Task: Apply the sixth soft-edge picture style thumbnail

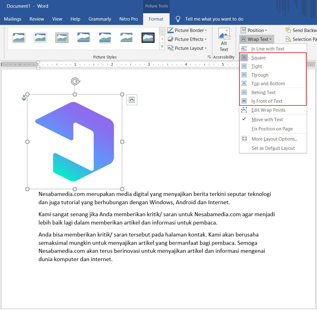Action: (x=126, y=38)
